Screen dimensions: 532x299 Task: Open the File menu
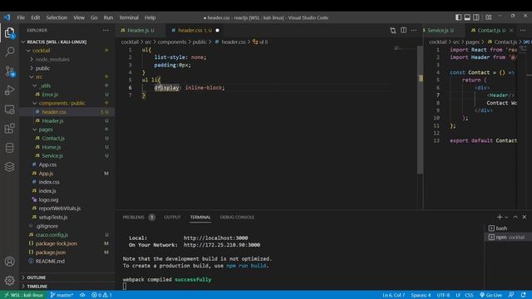21,17
